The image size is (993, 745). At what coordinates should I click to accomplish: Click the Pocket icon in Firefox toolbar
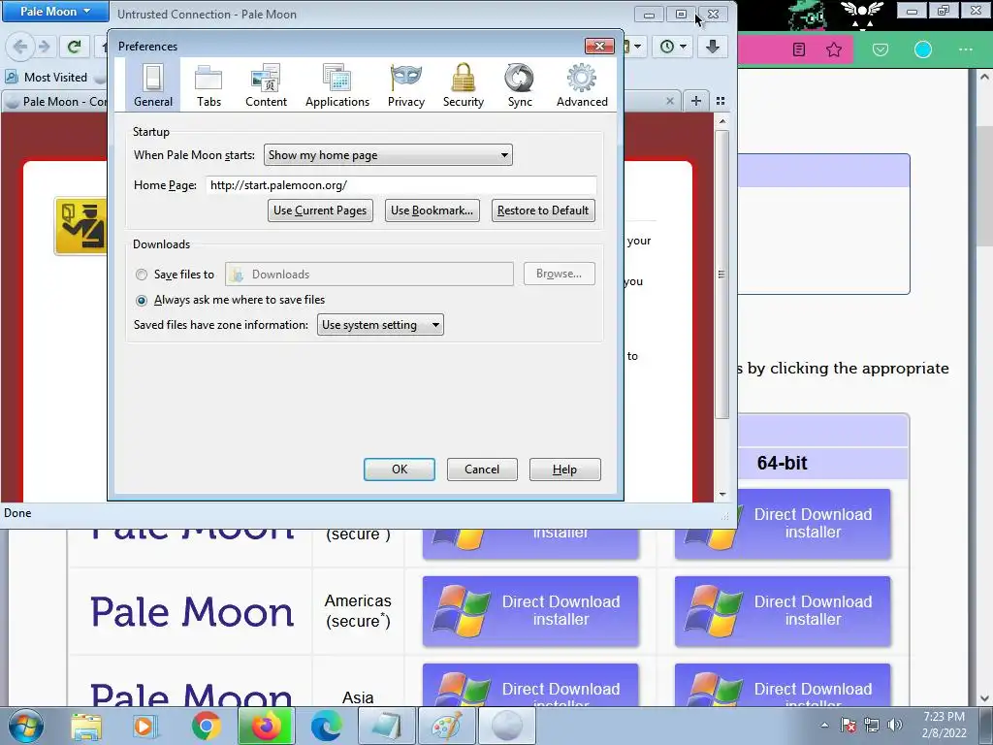881,49
